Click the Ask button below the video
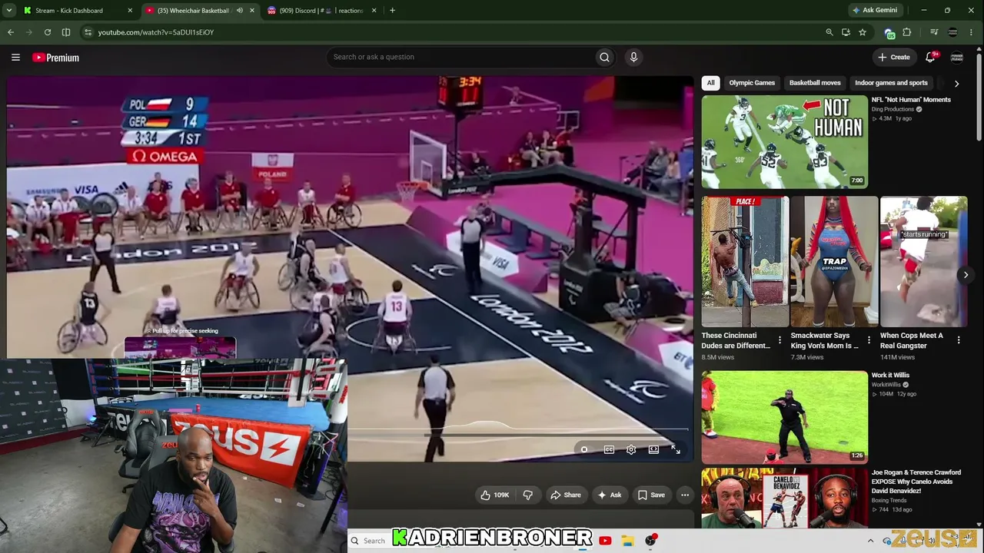Image resolution: width=984 pixels, height=553 pixels. [x=610, y=495]
